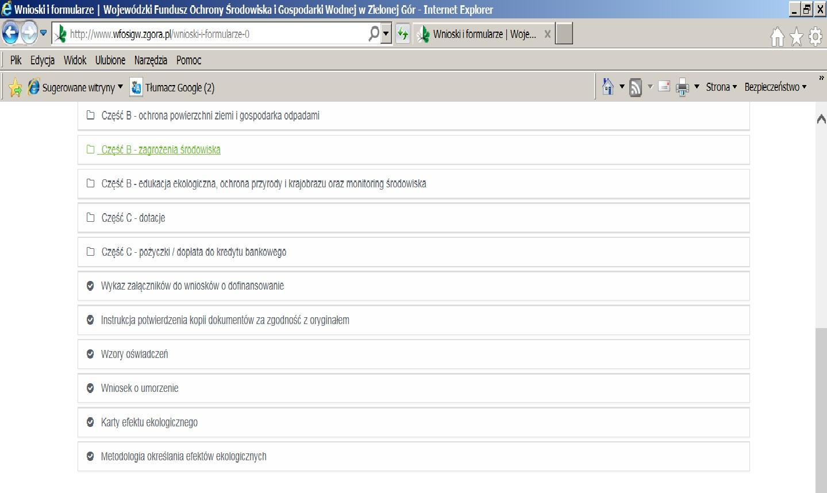Open recent pages dropdown beside Forward button

pos(43,33)
